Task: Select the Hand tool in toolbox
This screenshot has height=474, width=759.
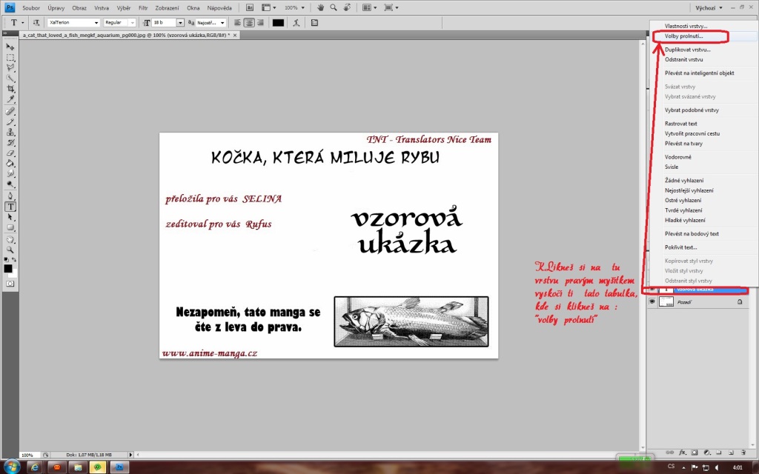Action: pyautogui.click(x=10, y=239)
